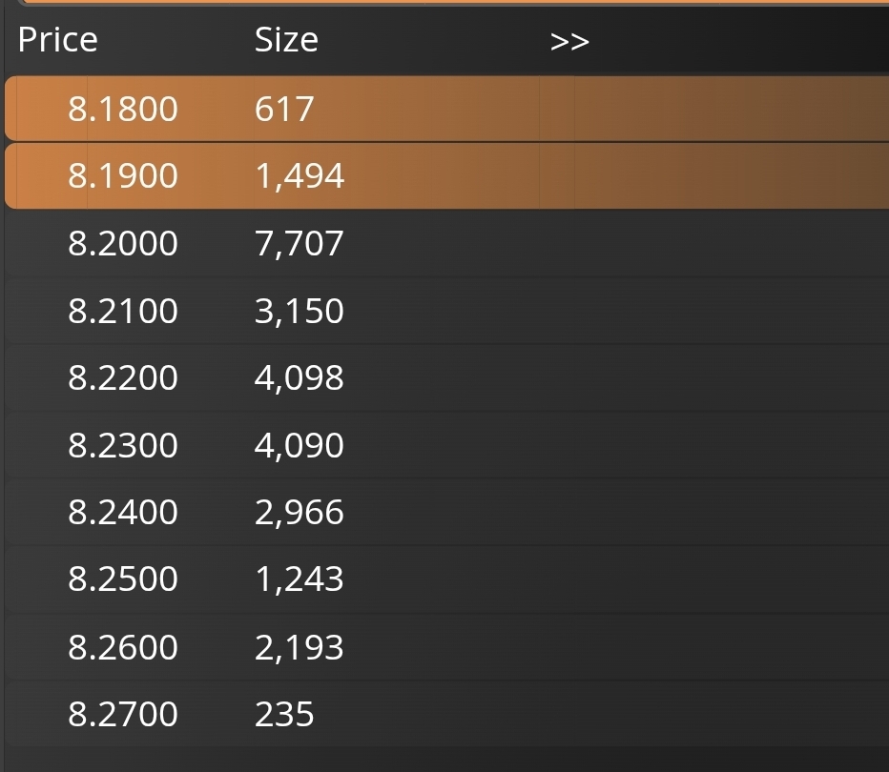
Task: Click the 7,707 size entry
Action: coord(300,244)
